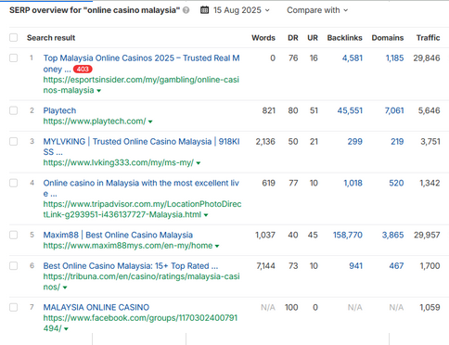Click the red 403 status badge
The height and width of the screenshot is (345, 449).
[x=83, y=69]
